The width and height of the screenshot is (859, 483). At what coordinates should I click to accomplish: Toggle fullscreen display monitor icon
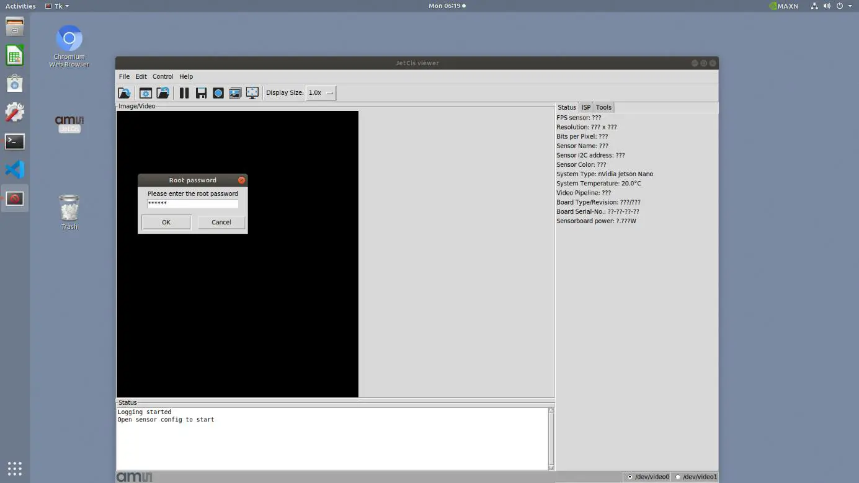tap(252, 93)
